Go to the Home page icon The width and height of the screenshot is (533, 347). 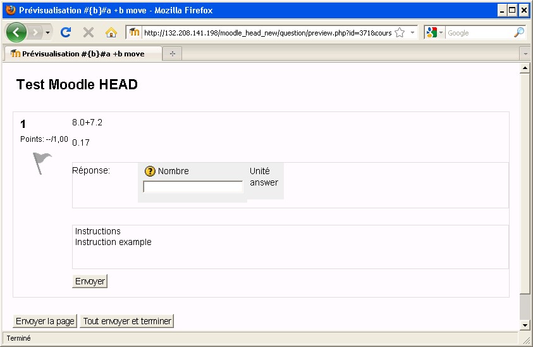(111, 33)
